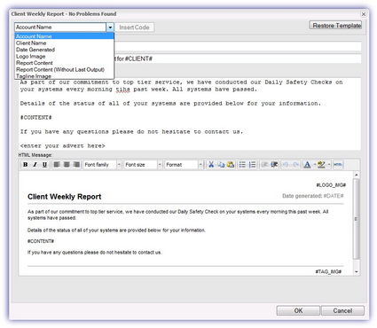Insert an unordered bullet list

click(242, 165)
